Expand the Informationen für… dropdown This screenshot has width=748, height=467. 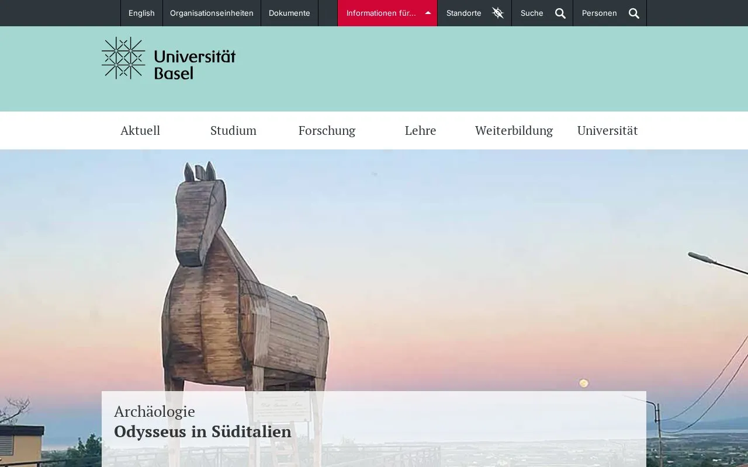[x=387, y=13]
